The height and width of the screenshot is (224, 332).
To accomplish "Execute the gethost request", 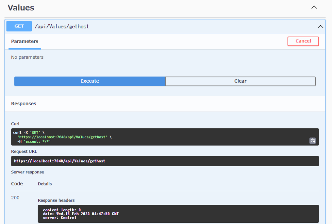I will pos(89,81).
